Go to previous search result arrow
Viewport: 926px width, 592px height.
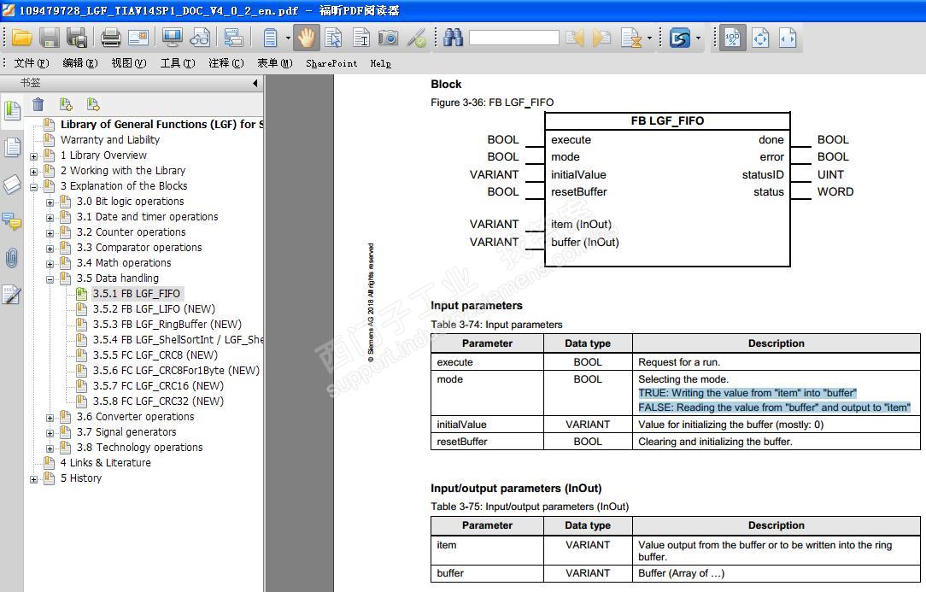pos(574,38)
